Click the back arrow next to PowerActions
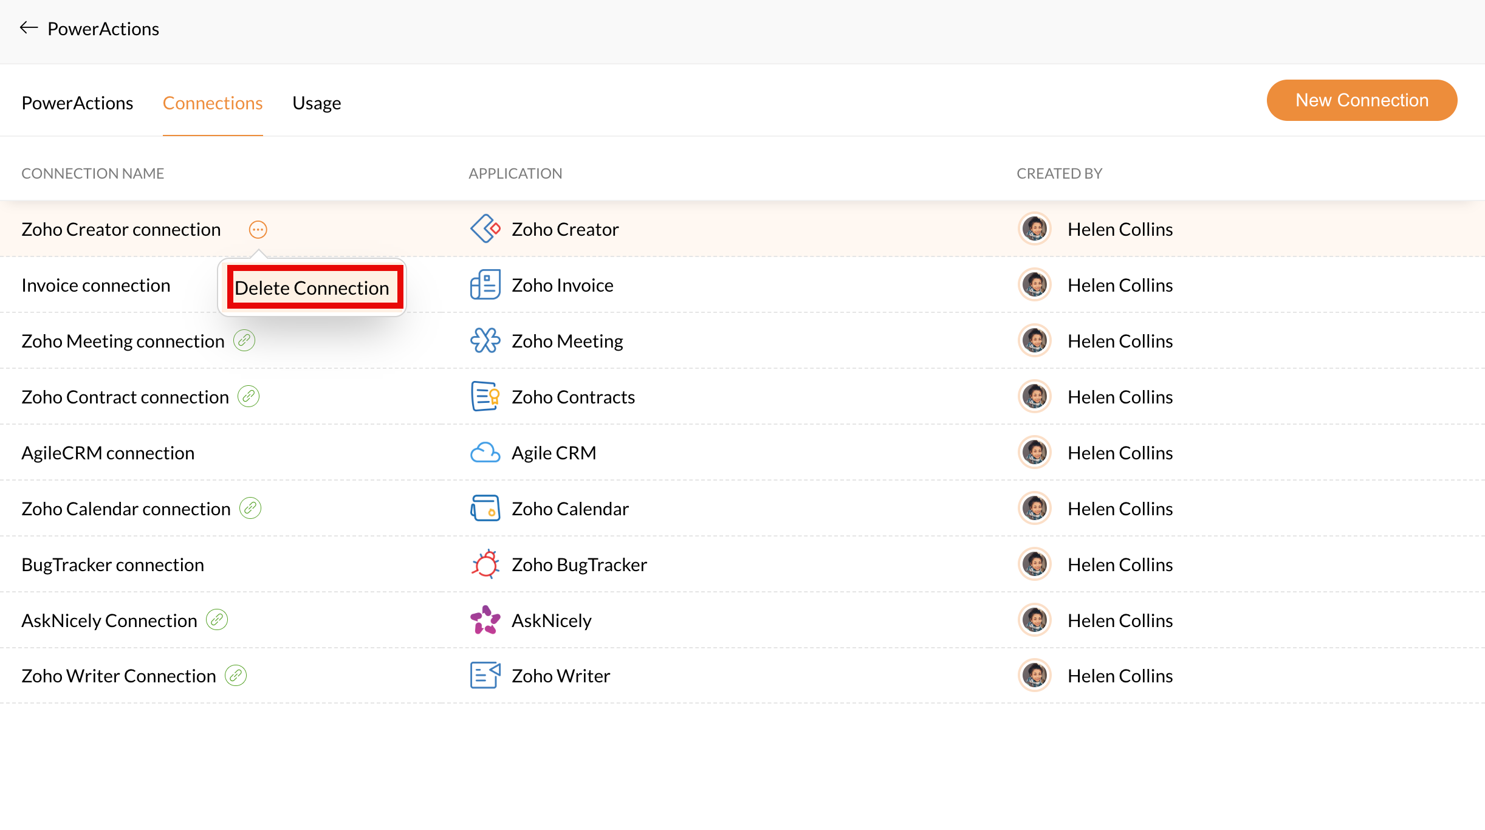 pyautogui.click(x=29, y=28)
